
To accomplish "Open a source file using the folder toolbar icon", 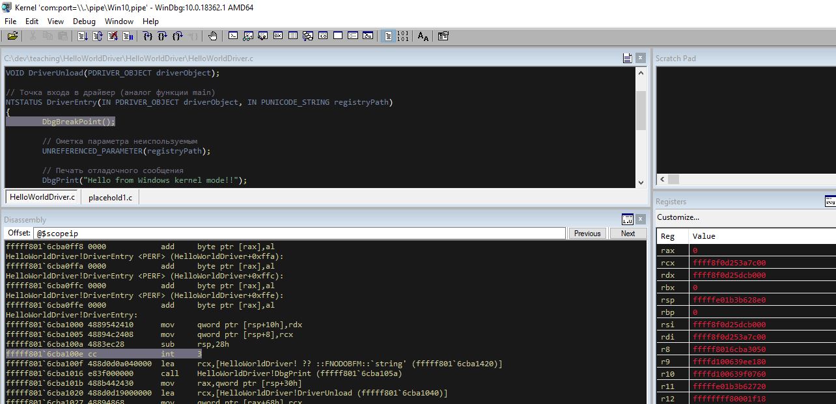I will [x=12, y=36].
